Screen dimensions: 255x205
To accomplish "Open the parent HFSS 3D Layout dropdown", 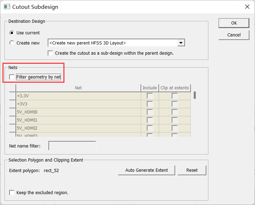I will (181, 43).
